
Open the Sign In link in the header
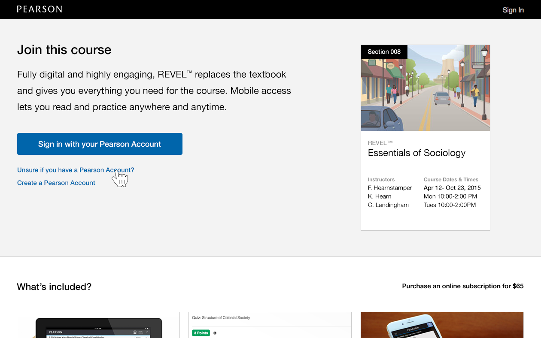[x=513, y=10]
